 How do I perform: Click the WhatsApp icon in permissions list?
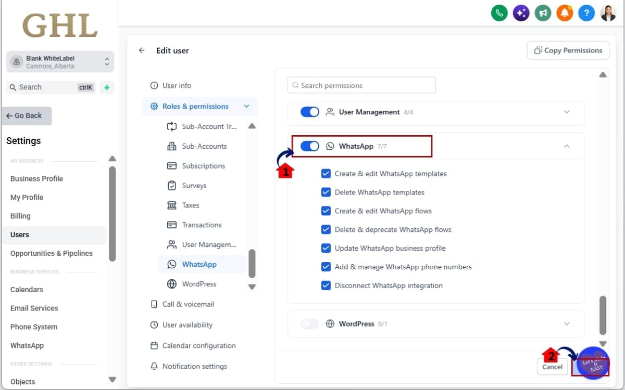[x=172, y=264]
